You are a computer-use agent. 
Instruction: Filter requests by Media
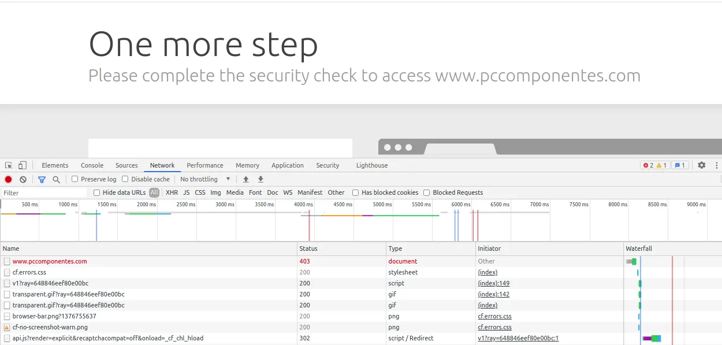[235, 192]
